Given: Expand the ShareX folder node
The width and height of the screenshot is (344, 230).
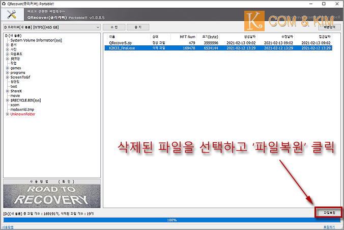Looking at the screenshot, I should coord(7,91).
